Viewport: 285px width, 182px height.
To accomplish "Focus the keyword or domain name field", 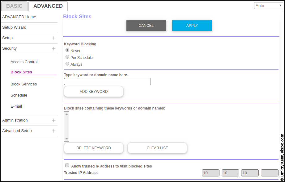I will (108, 82).
